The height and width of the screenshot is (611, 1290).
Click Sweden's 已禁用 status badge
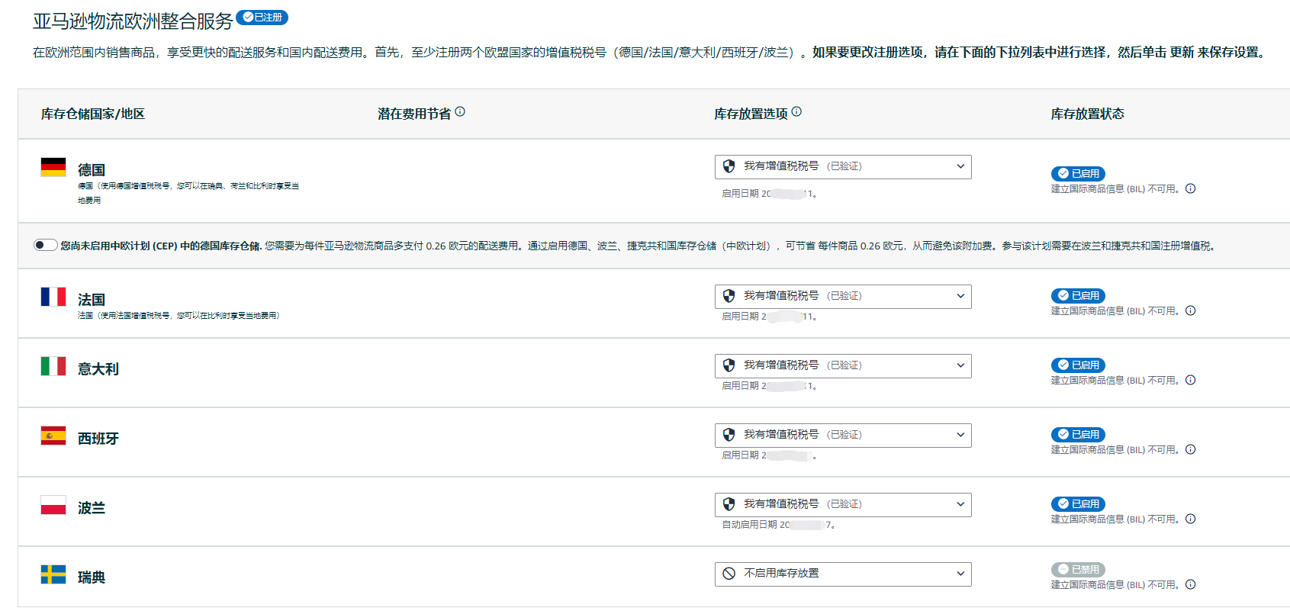click(1078, 570)
